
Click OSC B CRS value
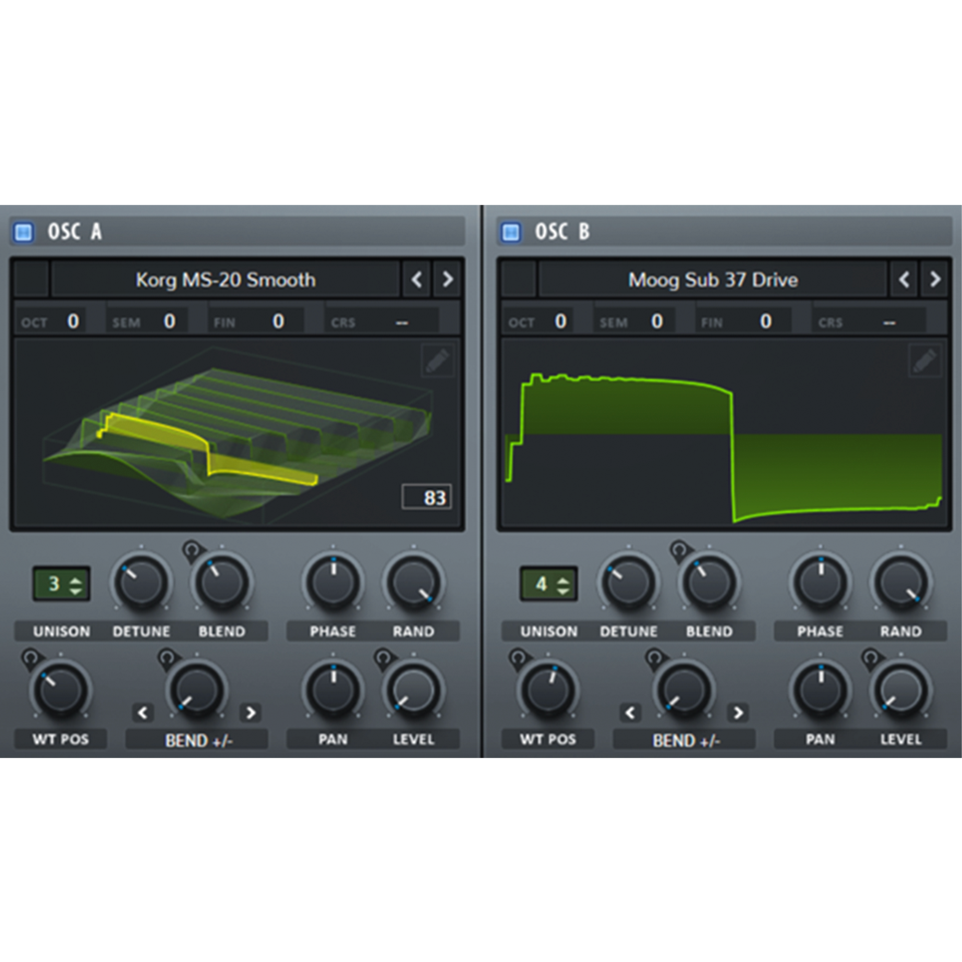coord(889,322)
